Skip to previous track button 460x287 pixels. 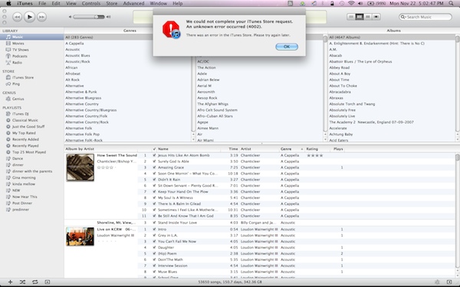[x=18, y=17]
